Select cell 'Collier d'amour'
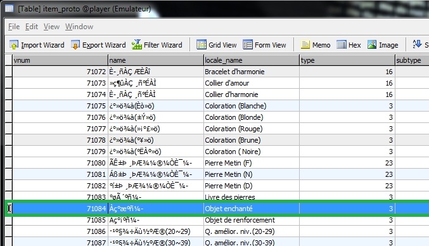The height and width of the screenshot is (246, 429). pos(252,83)
